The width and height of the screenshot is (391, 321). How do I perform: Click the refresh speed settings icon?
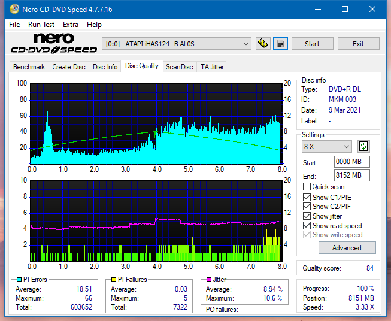point(363,146)
